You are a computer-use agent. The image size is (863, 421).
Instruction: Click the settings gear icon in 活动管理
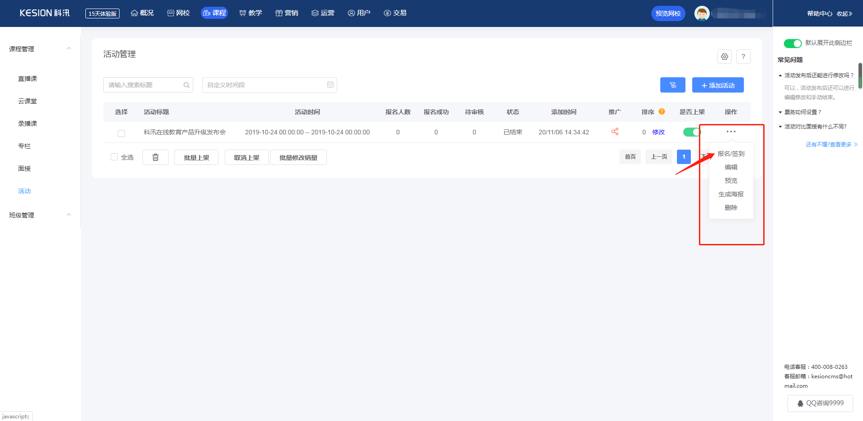click(724, 57)
